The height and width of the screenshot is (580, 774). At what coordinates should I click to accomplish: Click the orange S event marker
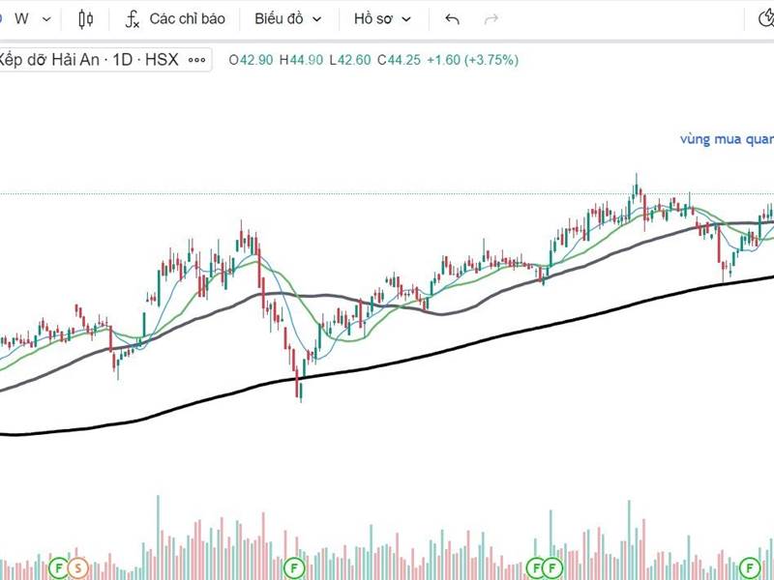(x=78, y=566)
